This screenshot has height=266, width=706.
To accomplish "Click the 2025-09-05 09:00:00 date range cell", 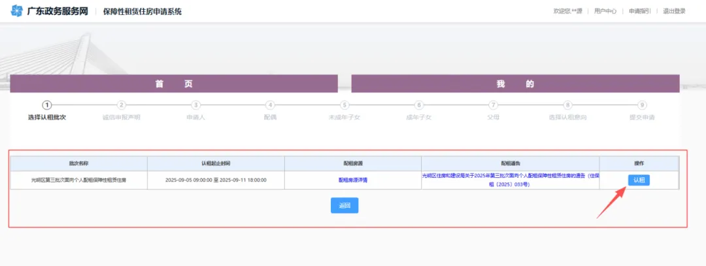I will tap(216, 180).
